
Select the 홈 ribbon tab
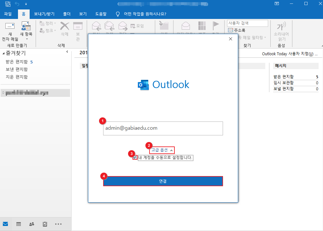pos(24,14)
